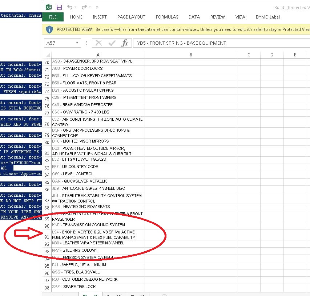
Task: Open the FORMULAS tab
Action: [x=167, y=17]
